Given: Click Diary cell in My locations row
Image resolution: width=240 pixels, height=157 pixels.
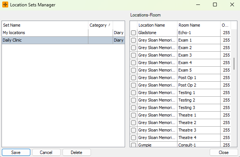Looking at the screenshot, I should [x=119, y=33].
